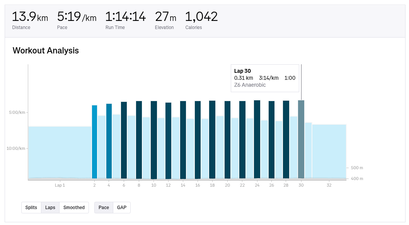Viewport: 409px width, 225px height.
Task: Select the Lap 10 bar
Action: [x=154, y=140]
